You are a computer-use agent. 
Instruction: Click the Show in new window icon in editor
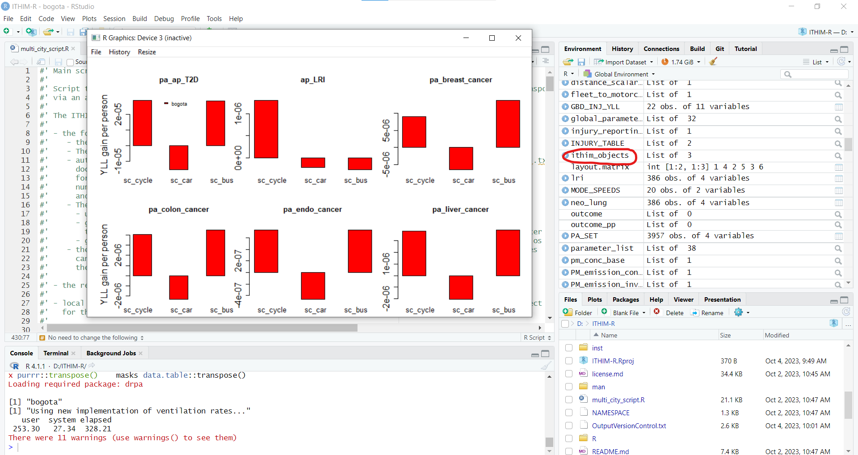coord(41,62)
